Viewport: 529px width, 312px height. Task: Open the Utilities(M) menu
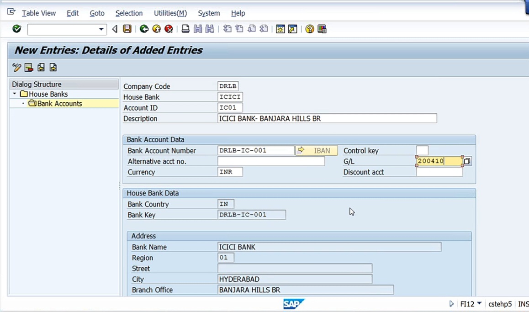(170, 13)
